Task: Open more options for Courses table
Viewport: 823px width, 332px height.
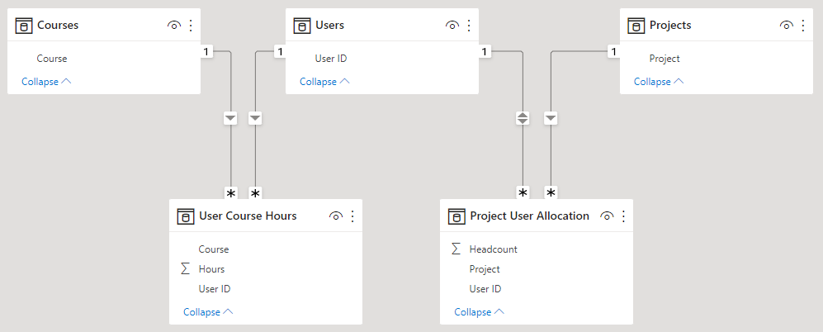Action: click(x=191, y=26)
